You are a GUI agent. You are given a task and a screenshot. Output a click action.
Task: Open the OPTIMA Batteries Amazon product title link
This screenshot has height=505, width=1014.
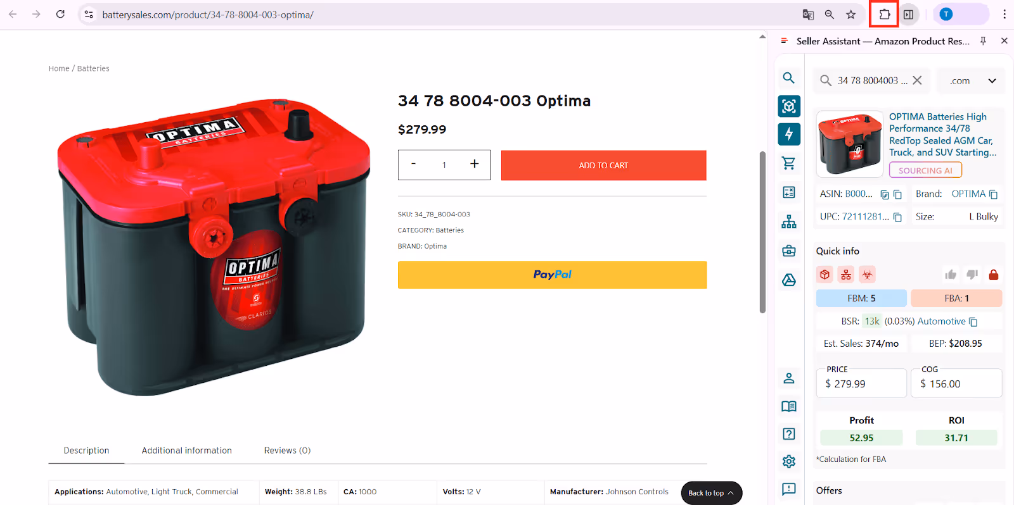[942, 134]
